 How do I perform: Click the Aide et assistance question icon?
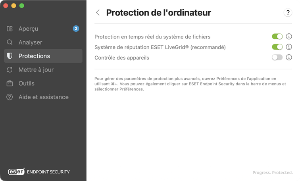10,97
